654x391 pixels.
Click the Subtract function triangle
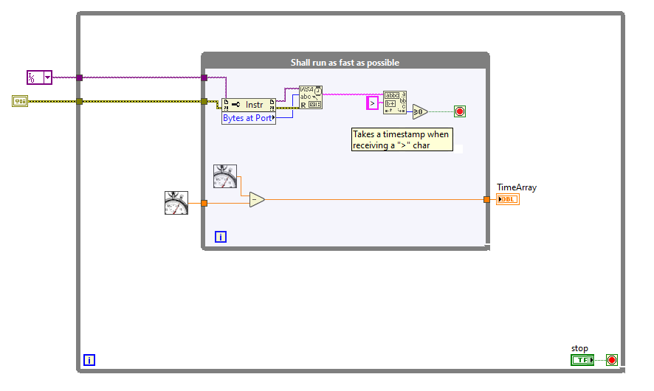tap(257, 200)
